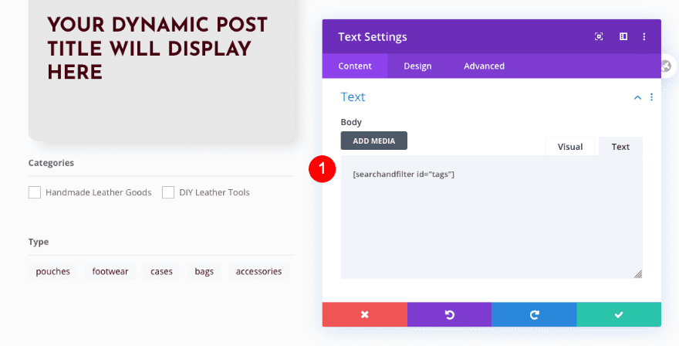Select the accessories tag
Viewport: 679px width, 346px height.
(258, 271)
